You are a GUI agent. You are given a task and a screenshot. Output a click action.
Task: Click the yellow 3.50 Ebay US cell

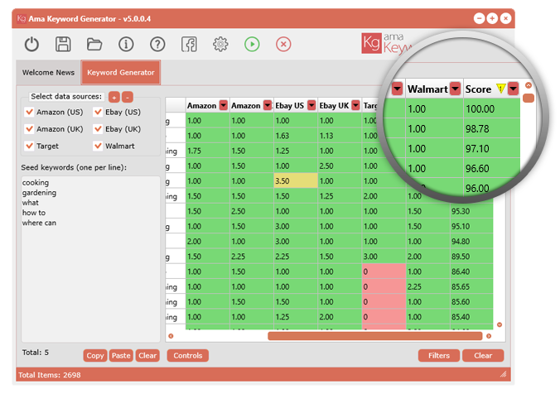[296, 181]
